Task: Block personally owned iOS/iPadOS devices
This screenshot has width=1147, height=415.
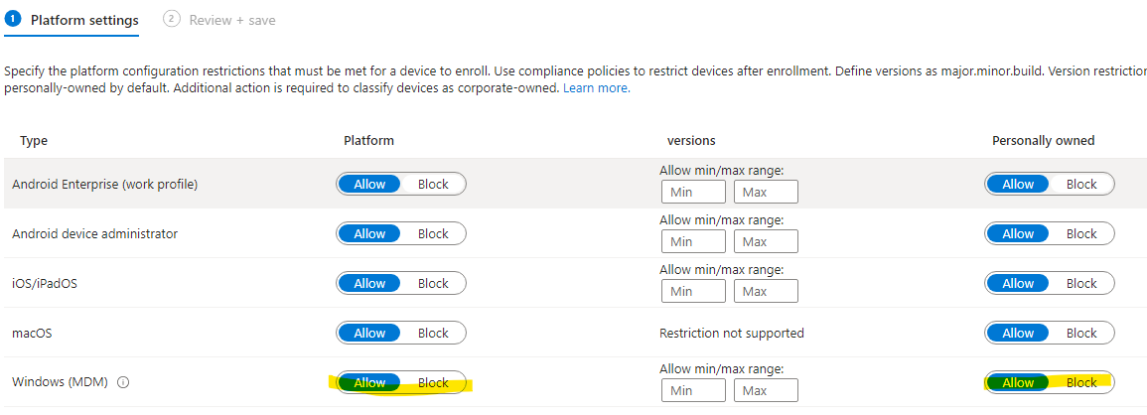Action: tap(1081, 284)
